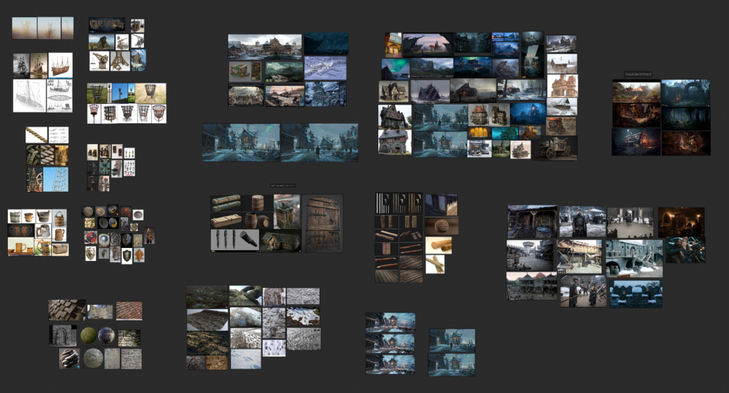Select the snow-topped battlements image

(636, 294)
